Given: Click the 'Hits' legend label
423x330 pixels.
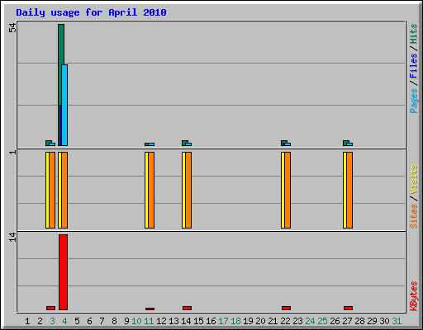Looking at the screenshot, I should point(414,34).
